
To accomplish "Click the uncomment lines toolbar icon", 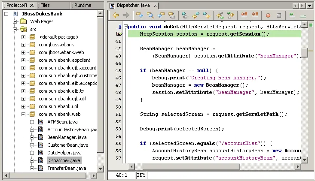I will pos(303,16).
